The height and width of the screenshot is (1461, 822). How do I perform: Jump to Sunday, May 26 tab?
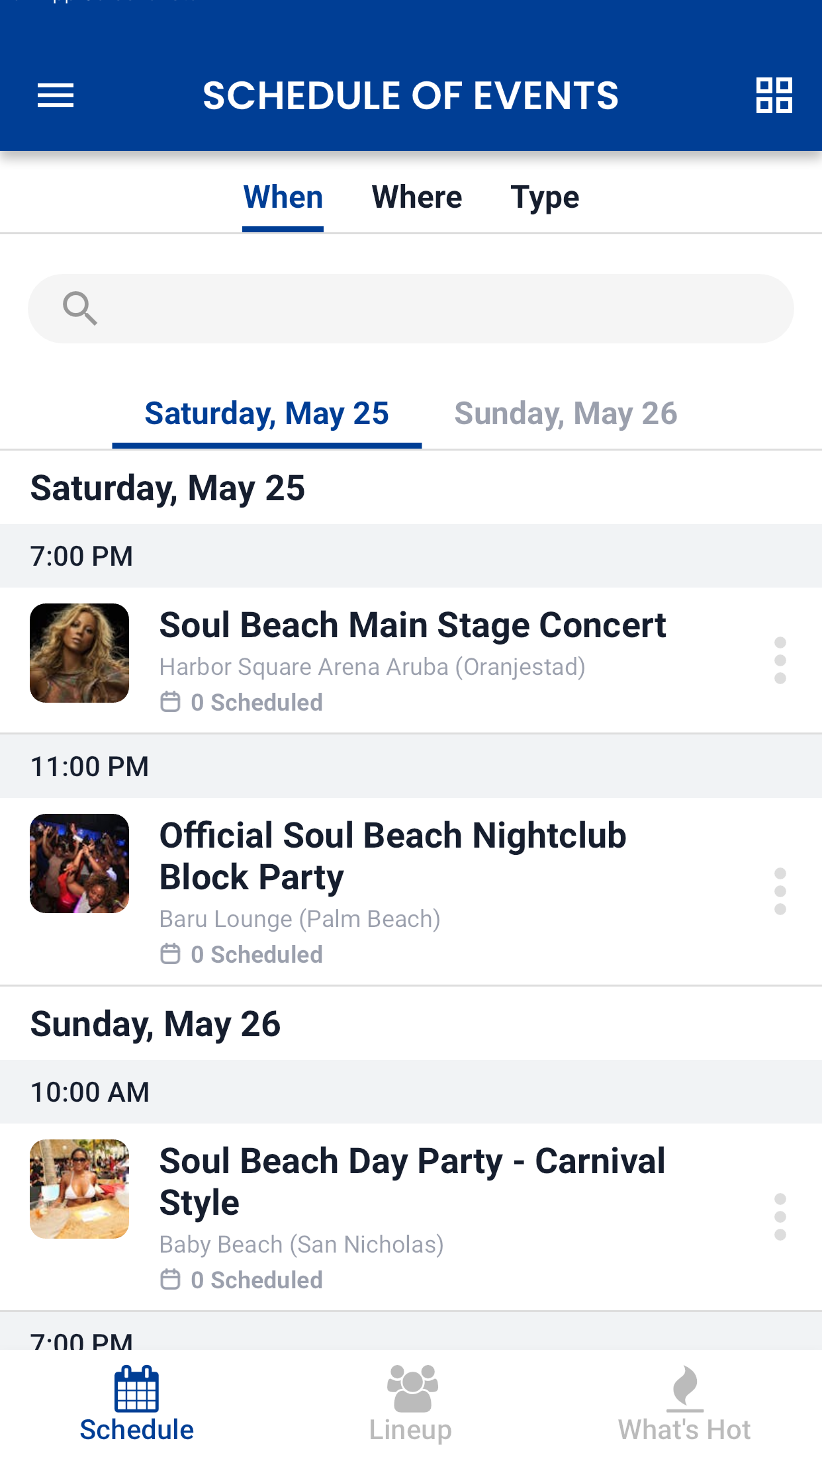566,414
